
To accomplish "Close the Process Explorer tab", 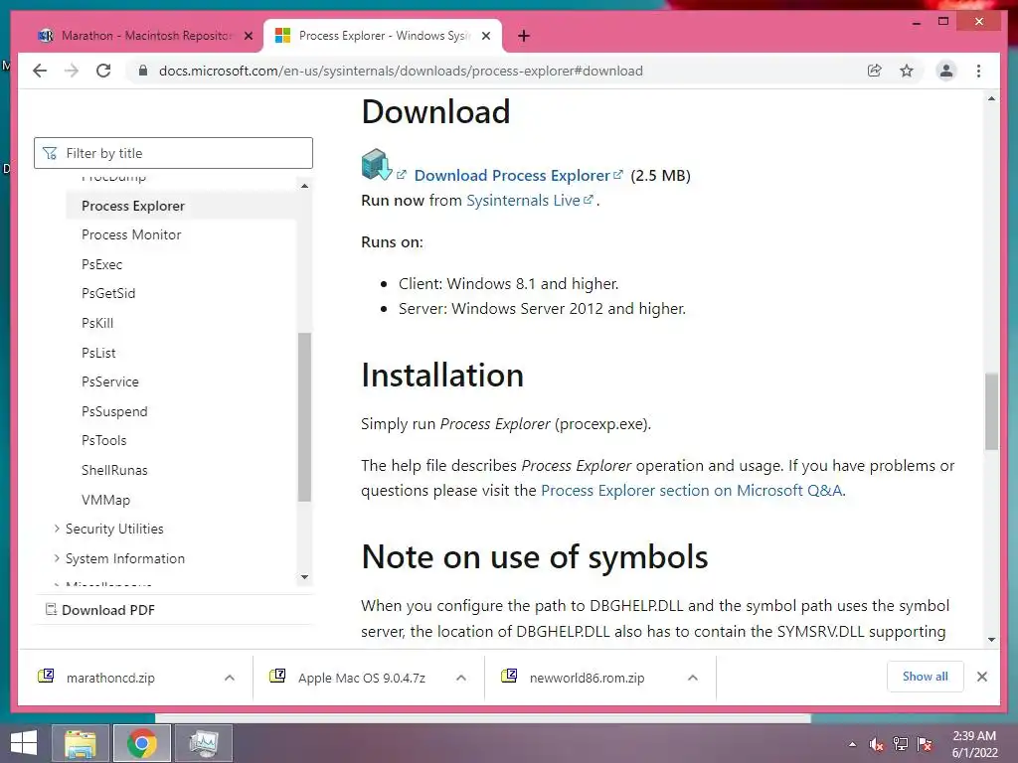I will [x=485, y=36].
